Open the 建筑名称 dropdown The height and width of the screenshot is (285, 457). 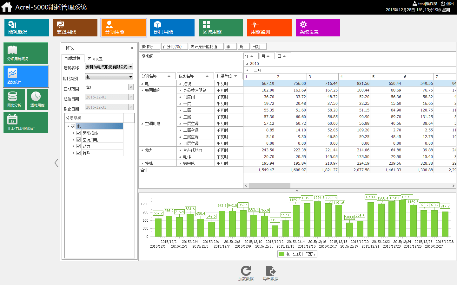coord(130,67)
